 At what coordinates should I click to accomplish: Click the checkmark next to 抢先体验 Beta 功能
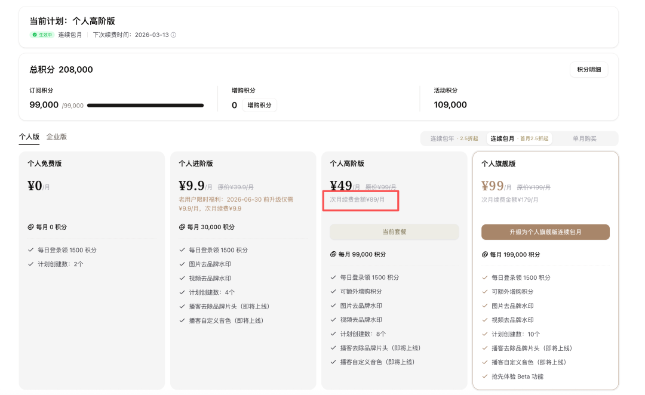tap(485, 377)
